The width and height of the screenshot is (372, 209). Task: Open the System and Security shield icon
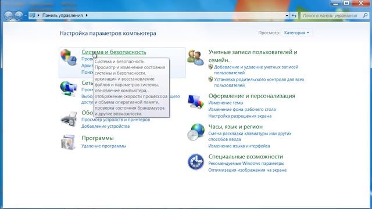point(69,57)
